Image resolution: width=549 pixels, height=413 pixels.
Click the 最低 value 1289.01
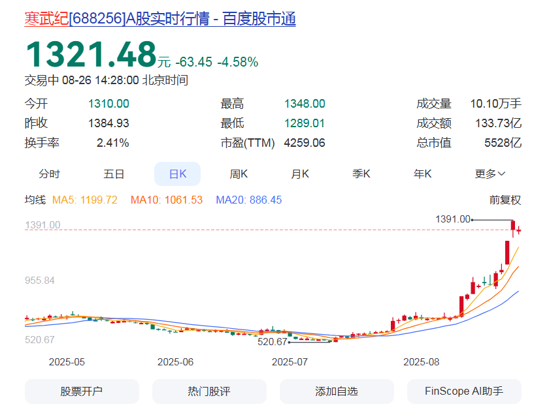coord(305,123)
